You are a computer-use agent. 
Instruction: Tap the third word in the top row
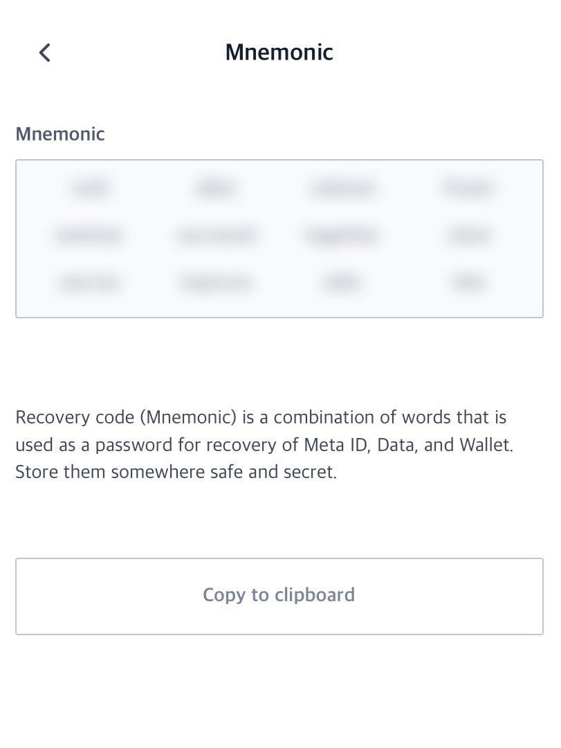point(342,188)
